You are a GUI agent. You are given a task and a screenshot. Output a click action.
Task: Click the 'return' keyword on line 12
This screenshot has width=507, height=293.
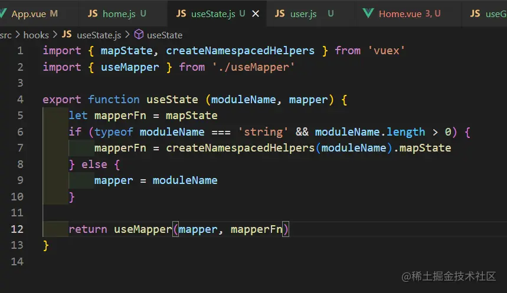[x=87, y=229]
